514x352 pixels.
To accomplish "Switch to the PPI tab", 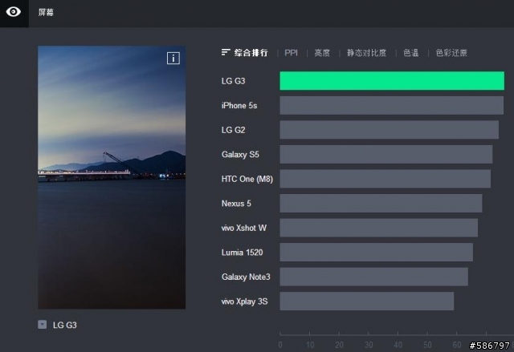I will [x=291, y=53].
